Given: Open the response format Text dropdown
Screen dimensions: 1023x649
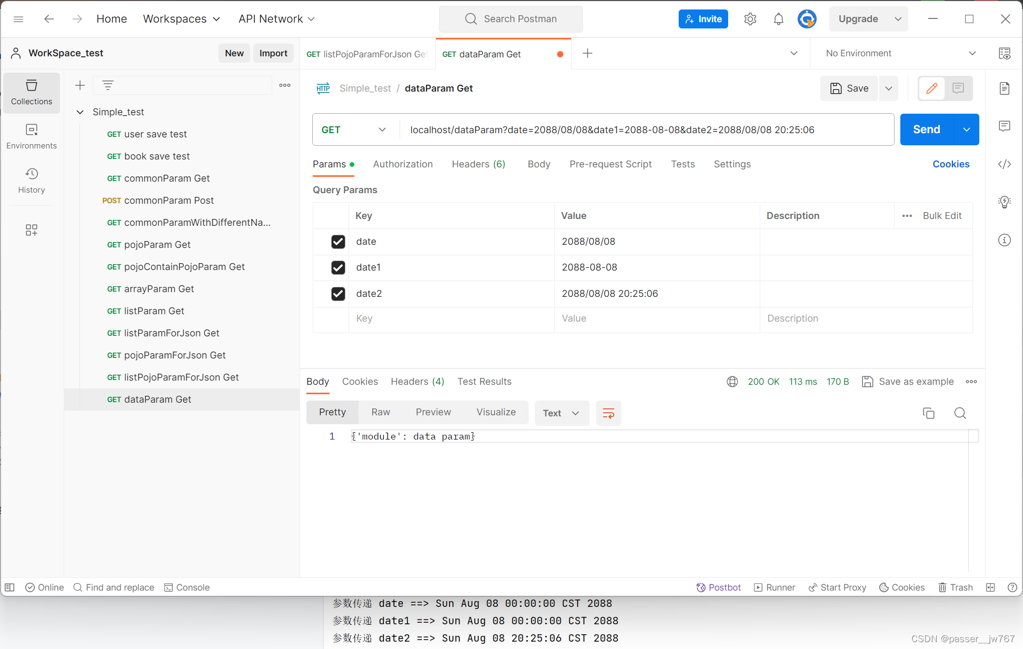Looking at the screenshot, I should [x=561, y=413].
